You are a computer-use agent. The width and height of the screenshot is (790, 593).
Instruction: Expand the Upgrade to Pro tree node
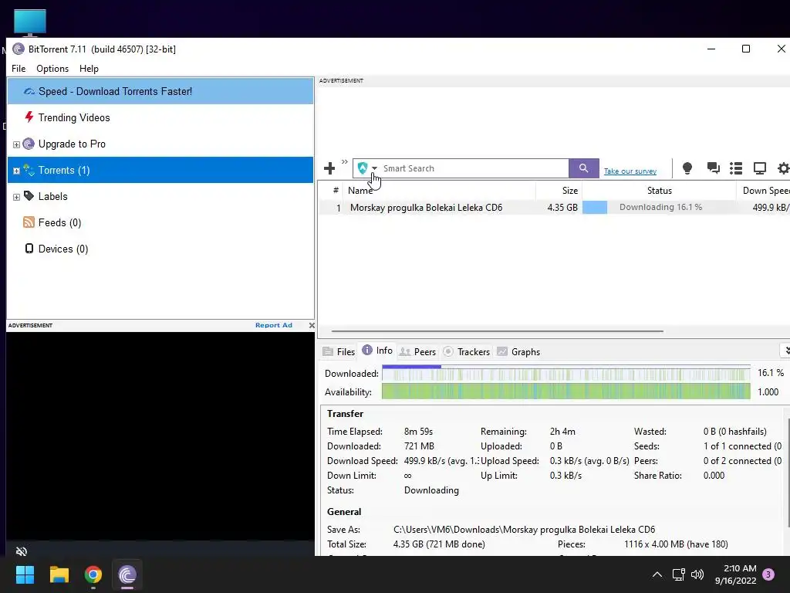tap(16, 144)
